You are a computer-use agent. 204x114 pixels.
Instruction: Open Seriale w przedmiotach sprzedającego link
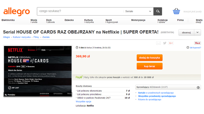tap(156, 93)
